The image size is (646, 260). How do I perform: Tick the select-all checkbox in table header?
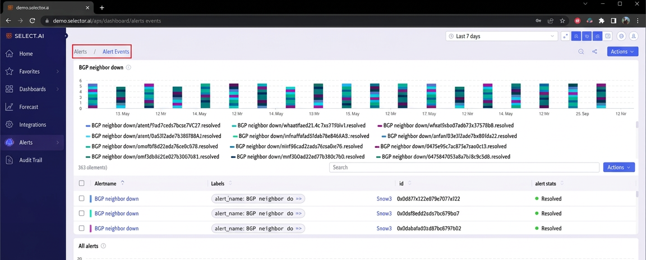[x=81, y=183]
